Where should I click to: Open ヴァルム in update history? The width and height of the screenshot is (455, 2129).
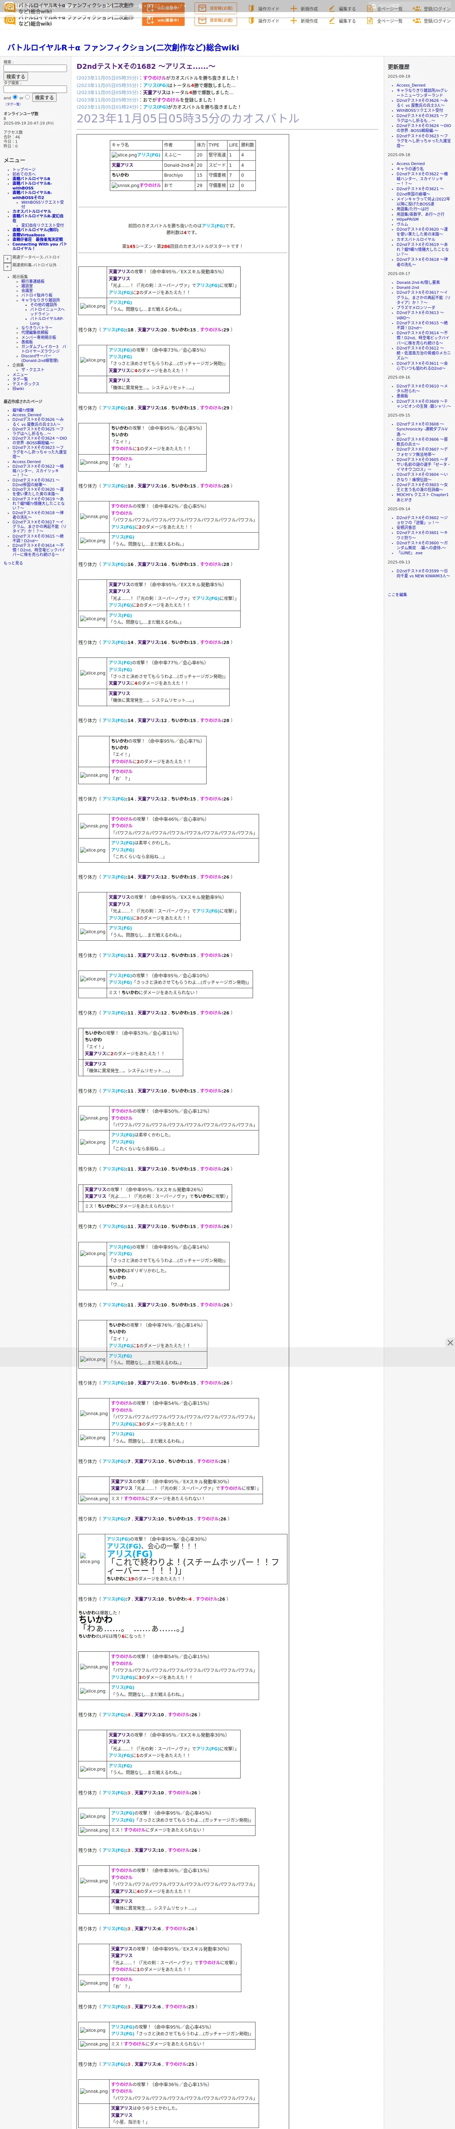click(402, 224)
